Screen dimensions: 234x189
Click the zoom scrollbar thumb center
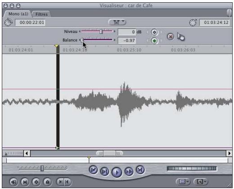(x=109, y=153)
